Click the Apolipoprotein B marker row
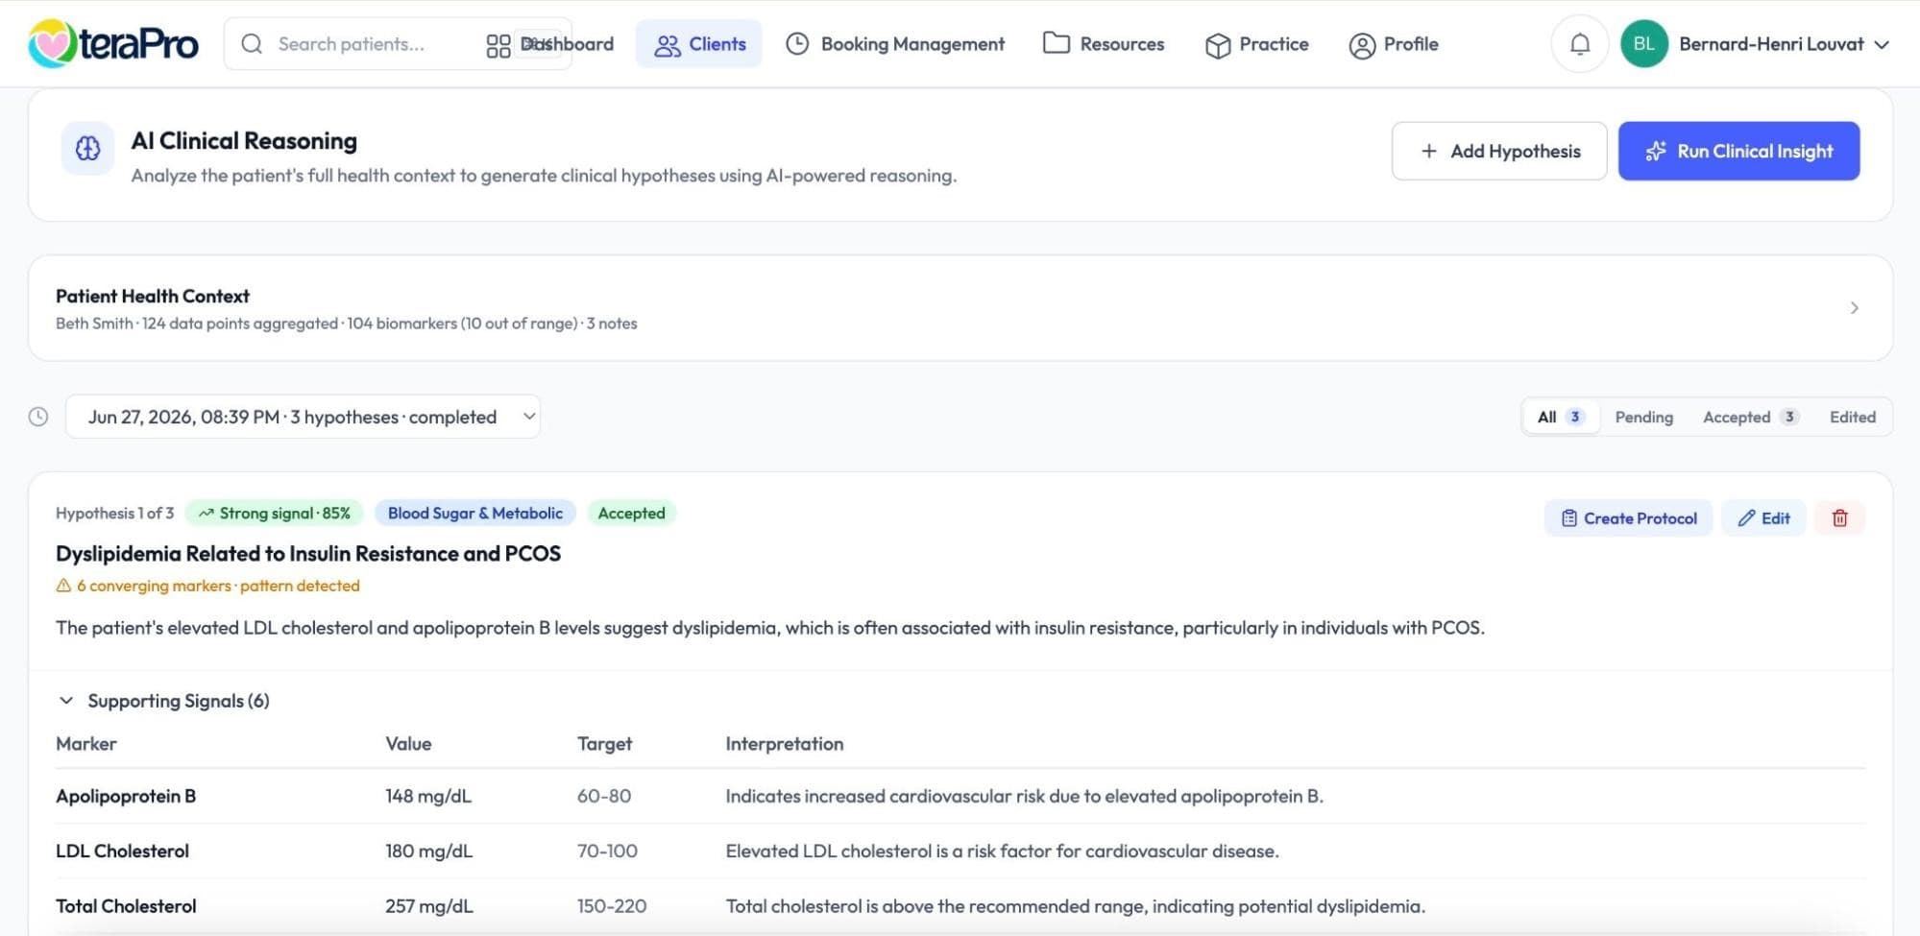The width and height of the screenshot is (1920, 936). tap(960, 796)
